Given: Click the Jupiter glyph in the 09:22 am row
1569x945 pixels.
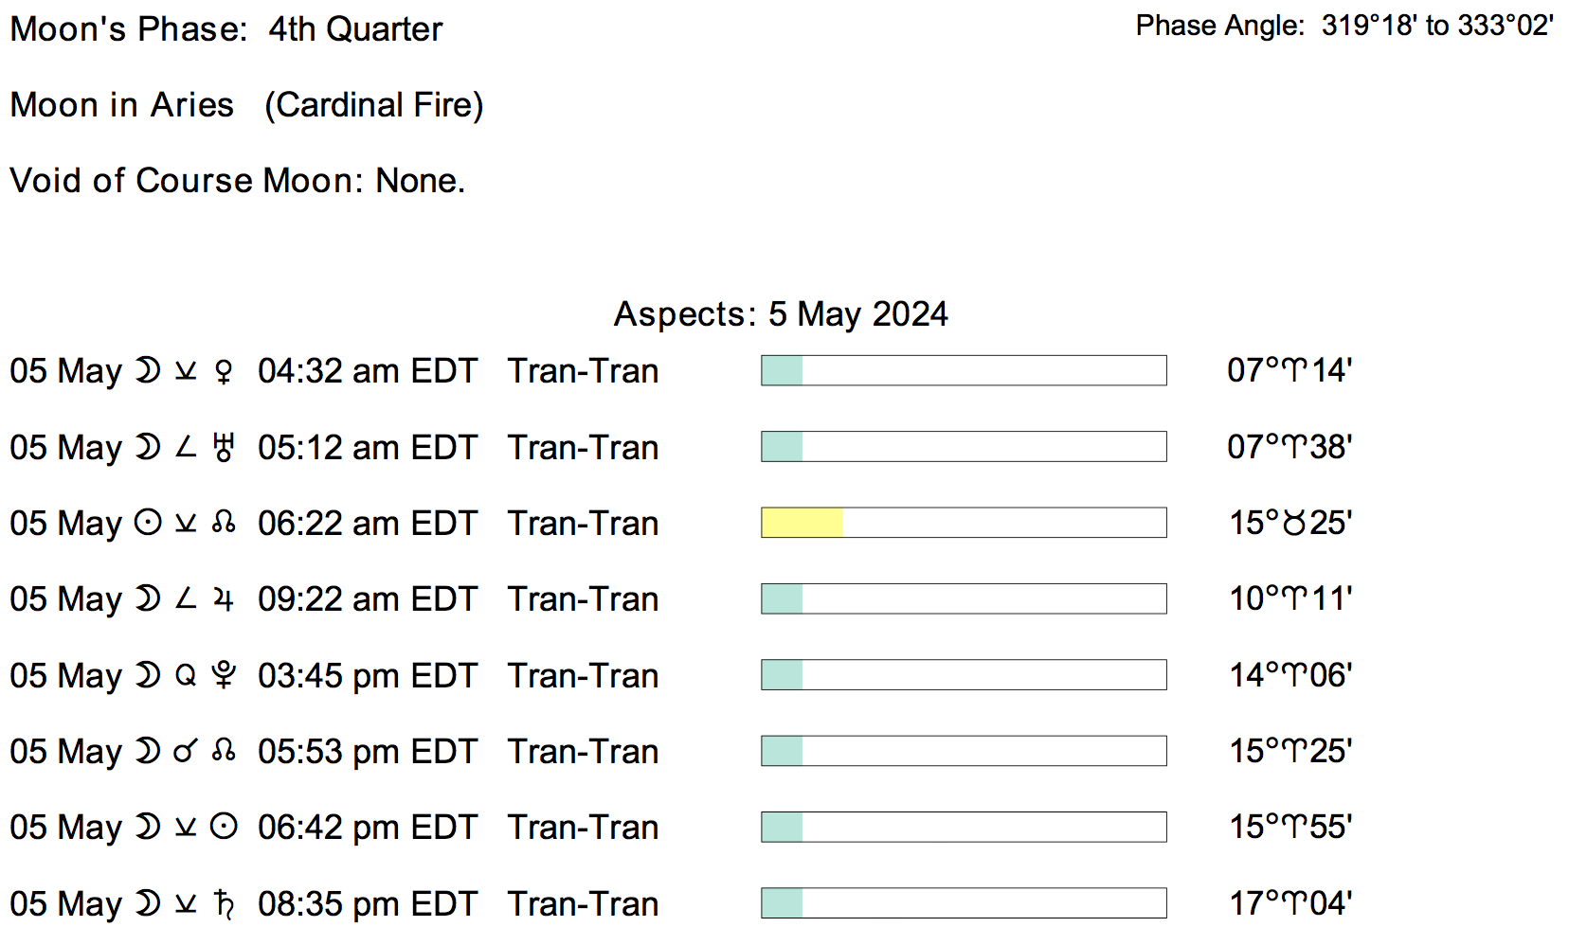Looking at the screenshot, I should [x=224, y=599].
